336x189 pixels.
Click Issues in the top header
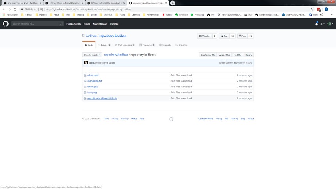click(87, 24)
